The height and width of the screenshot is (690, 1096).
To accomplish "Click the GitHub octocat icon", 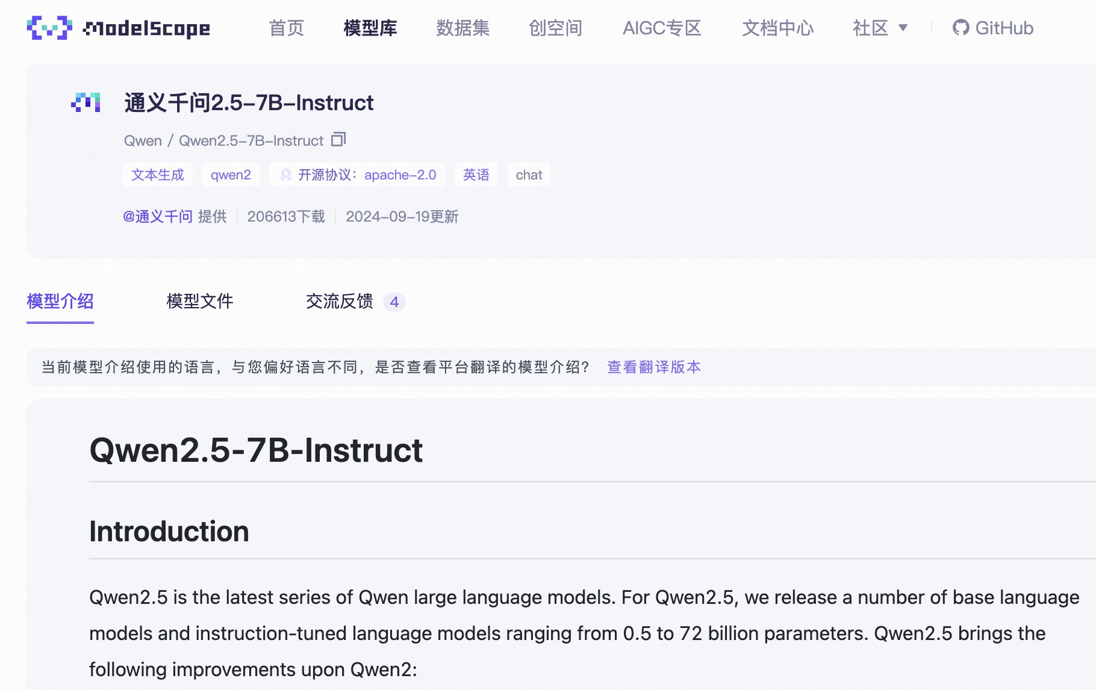I will click(961, 28).
